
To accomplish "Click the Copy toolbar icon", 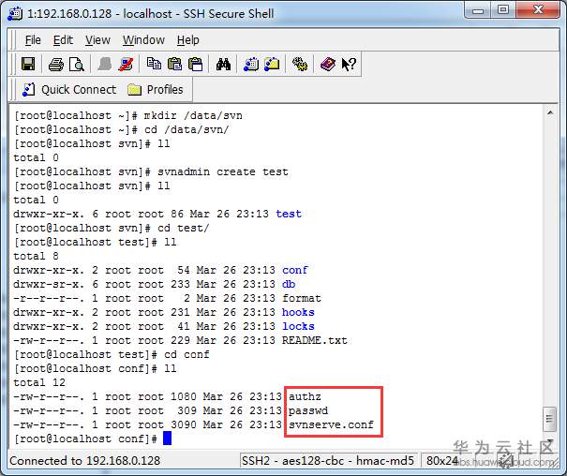I will click(x=154, y=64).
